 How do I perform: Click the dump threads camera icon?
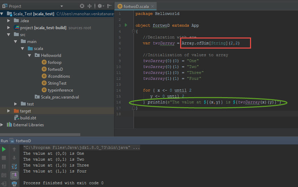(4, 175)
